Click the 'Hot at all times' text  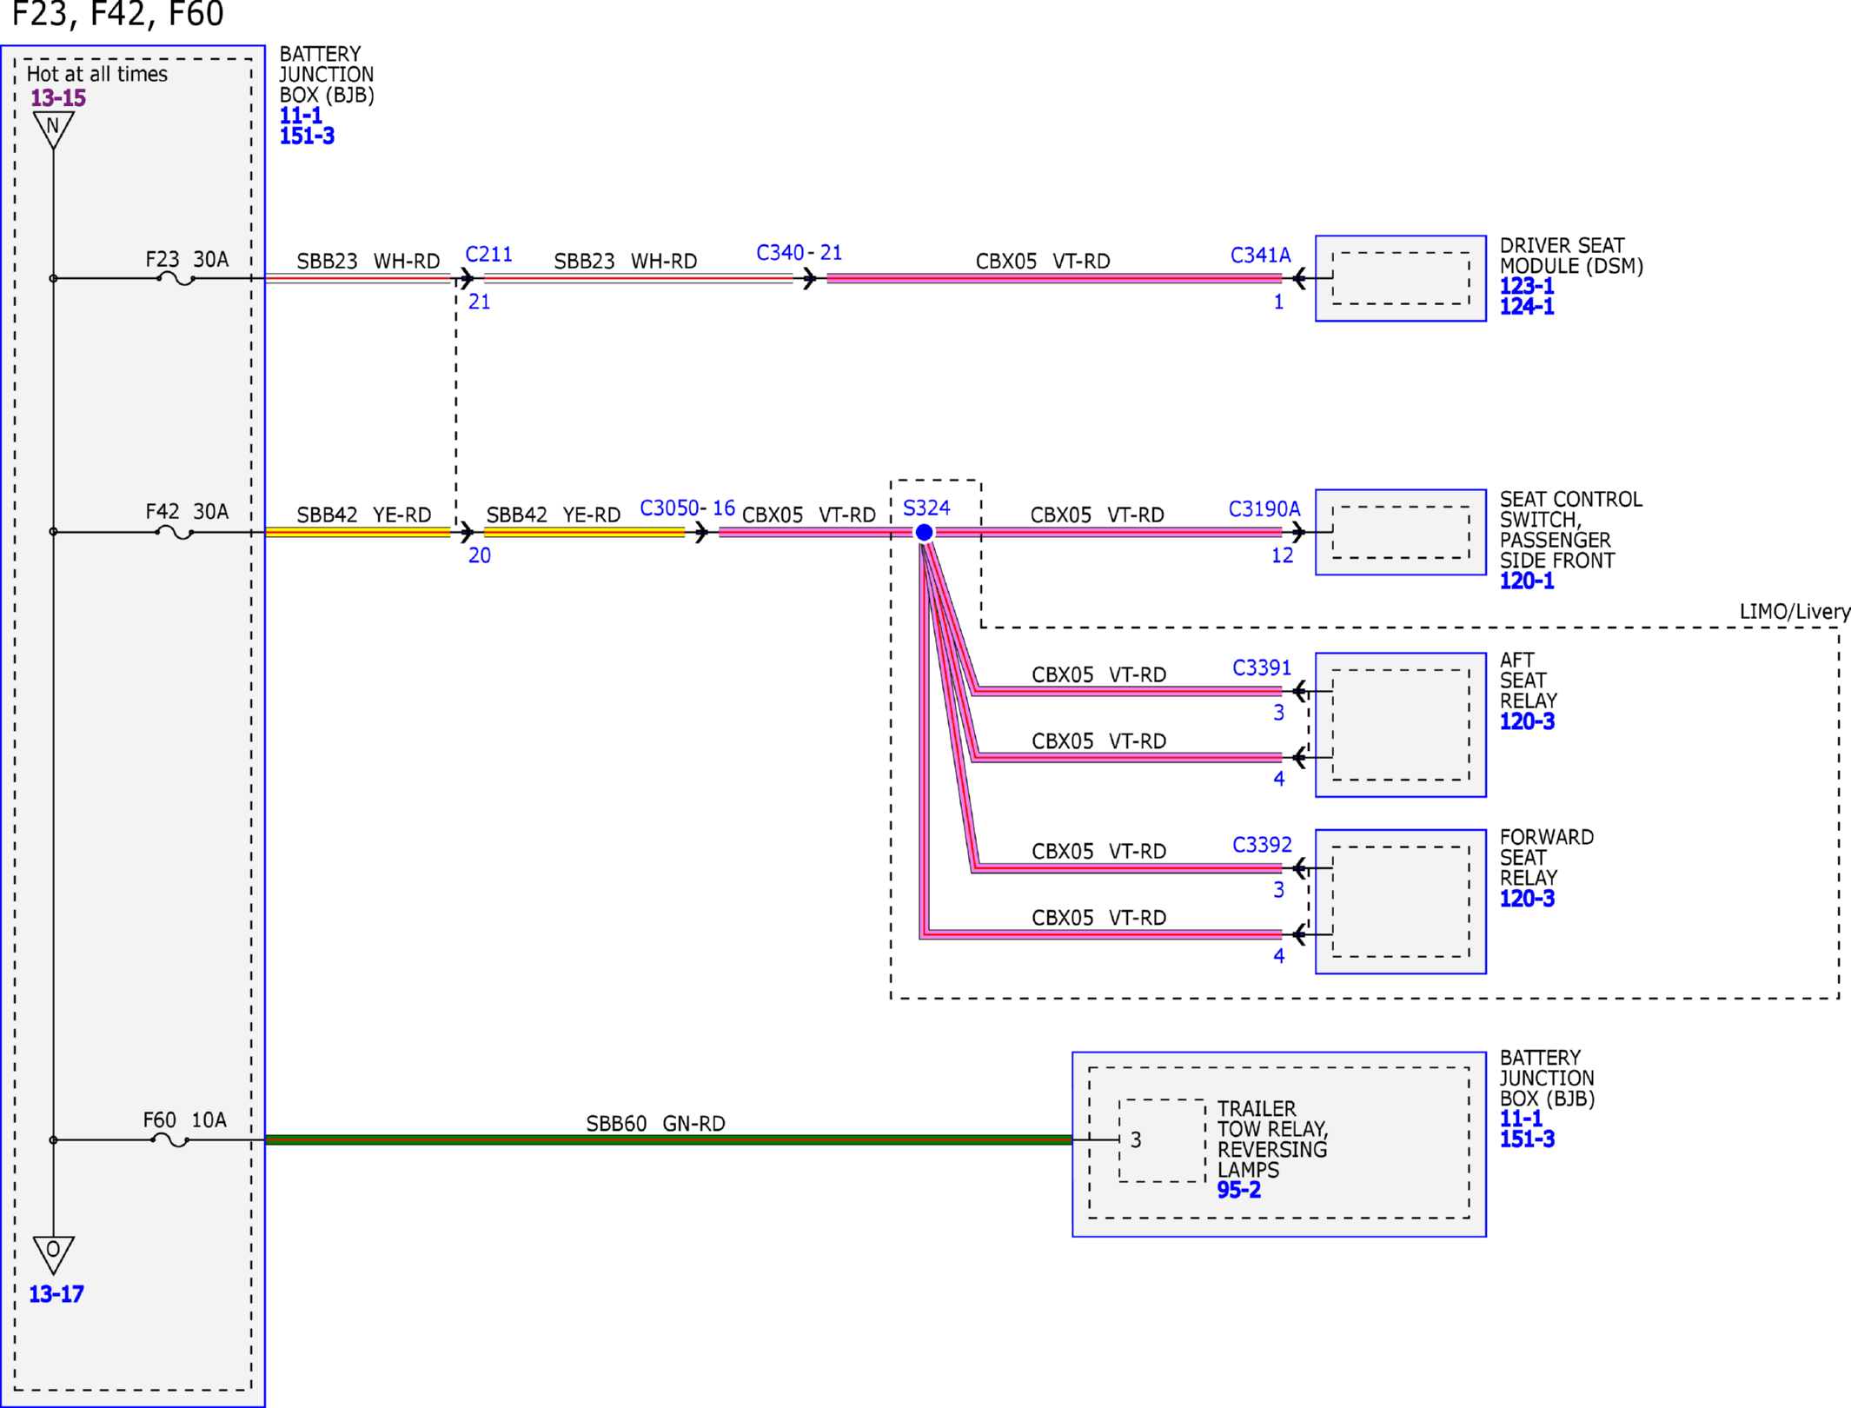[97, 74]
